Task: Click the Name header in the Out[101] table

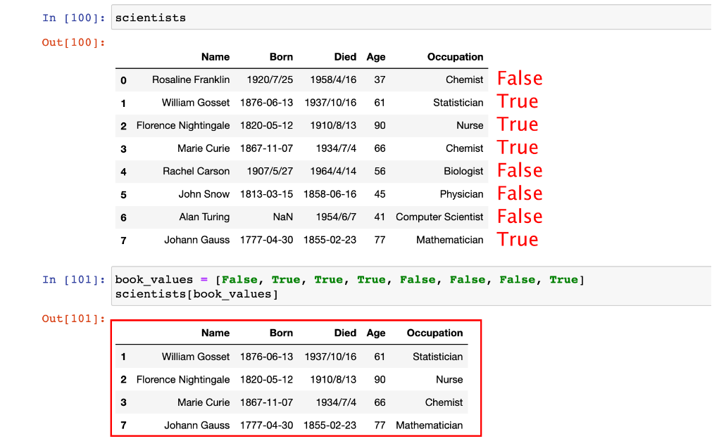Action: [x=215, y=333]
